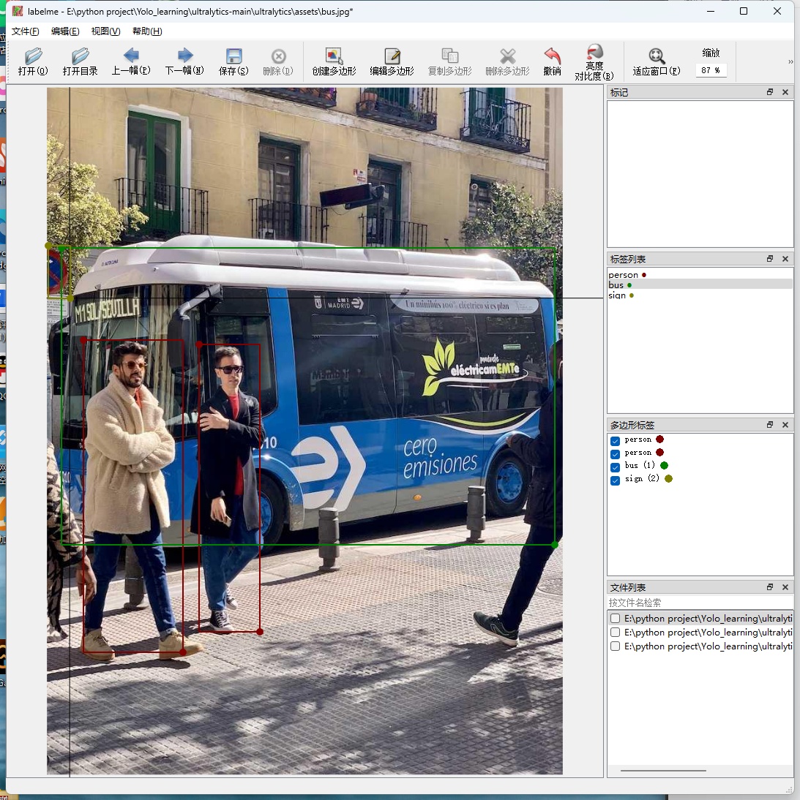Open the 帮助 menu

click(x=147, y=31)
